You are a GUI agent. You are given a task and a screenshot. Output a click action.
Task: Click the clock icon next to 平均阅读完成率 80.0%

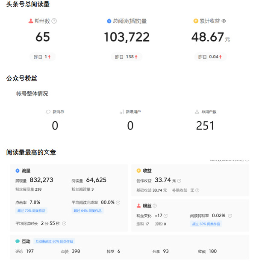118,203
